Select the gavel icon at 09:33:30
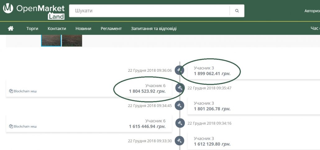Viewport: 320px width, 150px height. point(179,141)
